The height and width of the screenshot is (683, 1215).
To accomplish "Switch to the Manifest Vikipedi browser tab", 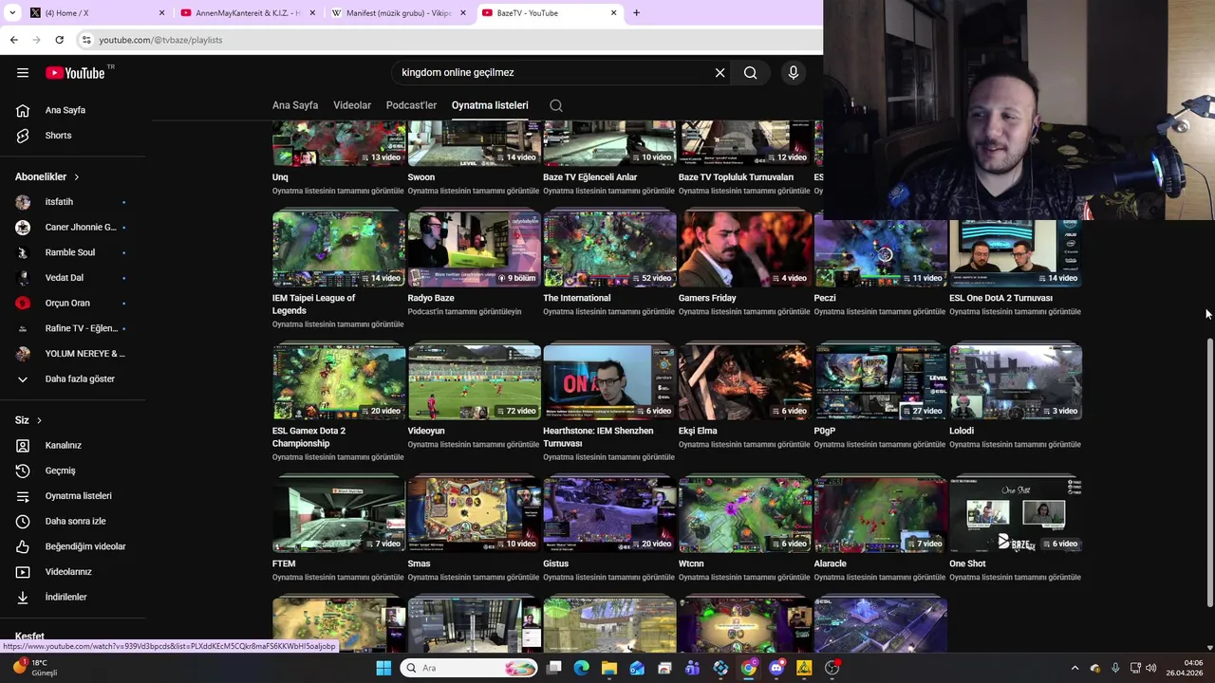I will click(399, 13).
